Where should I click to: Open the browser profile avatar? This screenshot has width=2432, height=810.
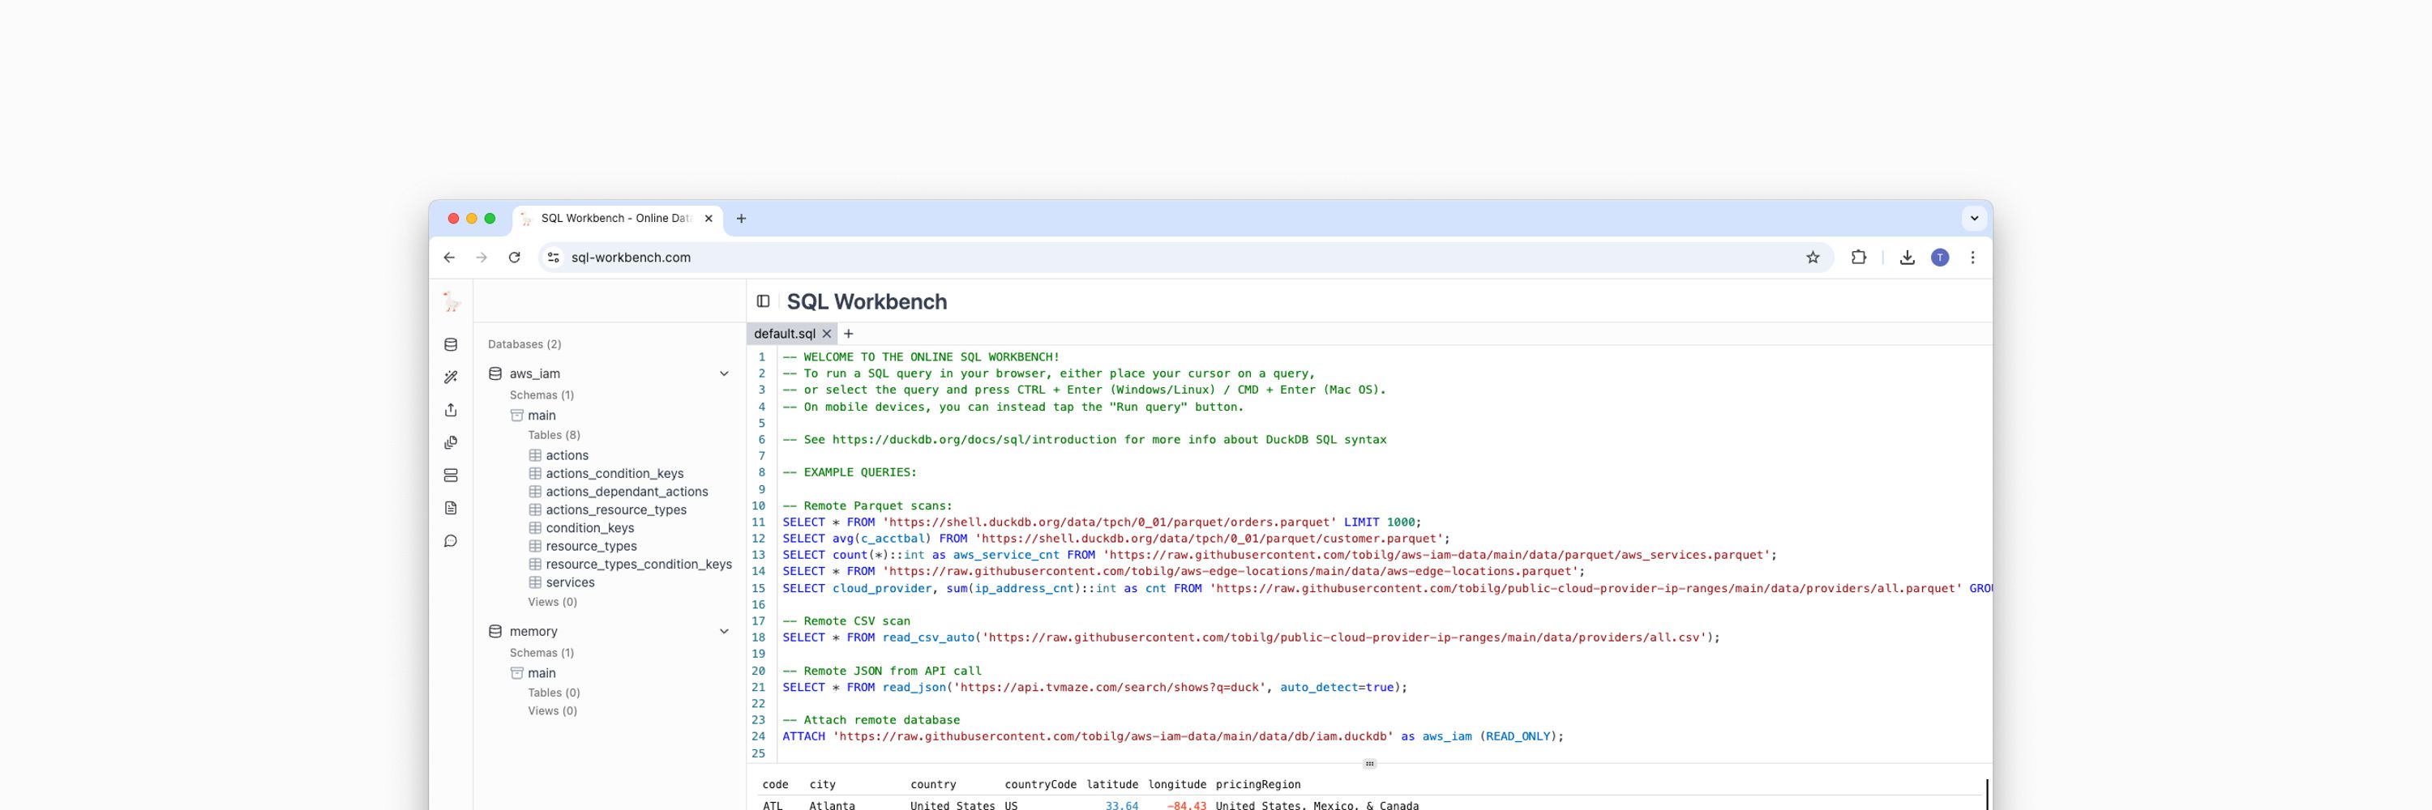click(x=1940, y=258)
